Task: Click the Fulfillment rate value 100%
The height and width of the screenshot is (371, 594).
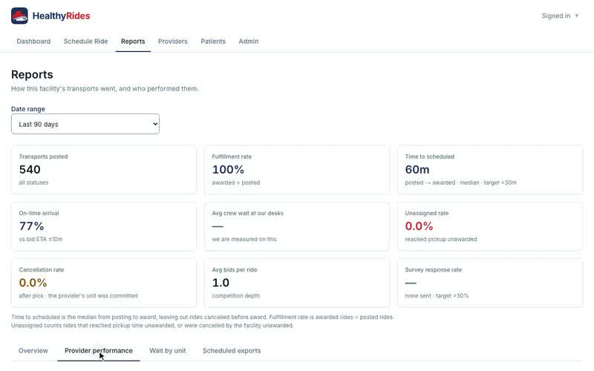Action: [x=228, y=170]
